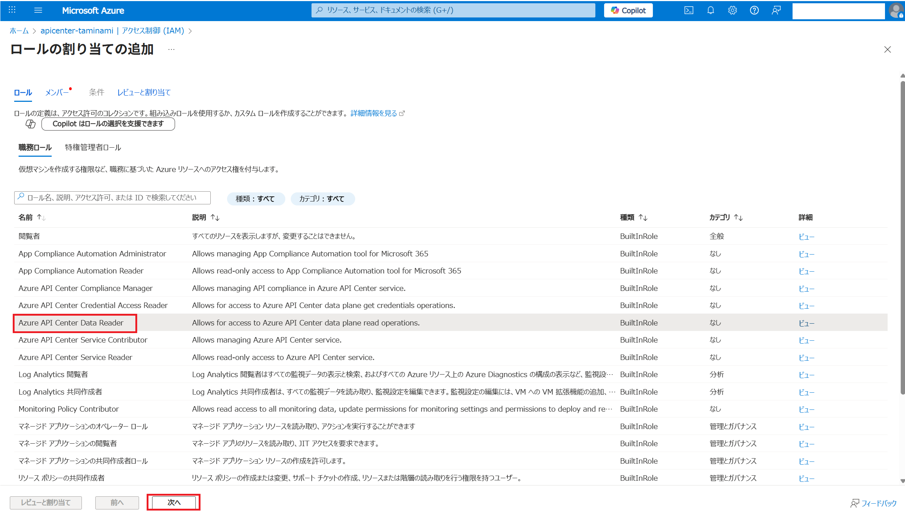Open ビュー details for 閲覧者 row
The height and width of the screenshot is (512, 905).
pyautogui.click(x=806, y=237)
